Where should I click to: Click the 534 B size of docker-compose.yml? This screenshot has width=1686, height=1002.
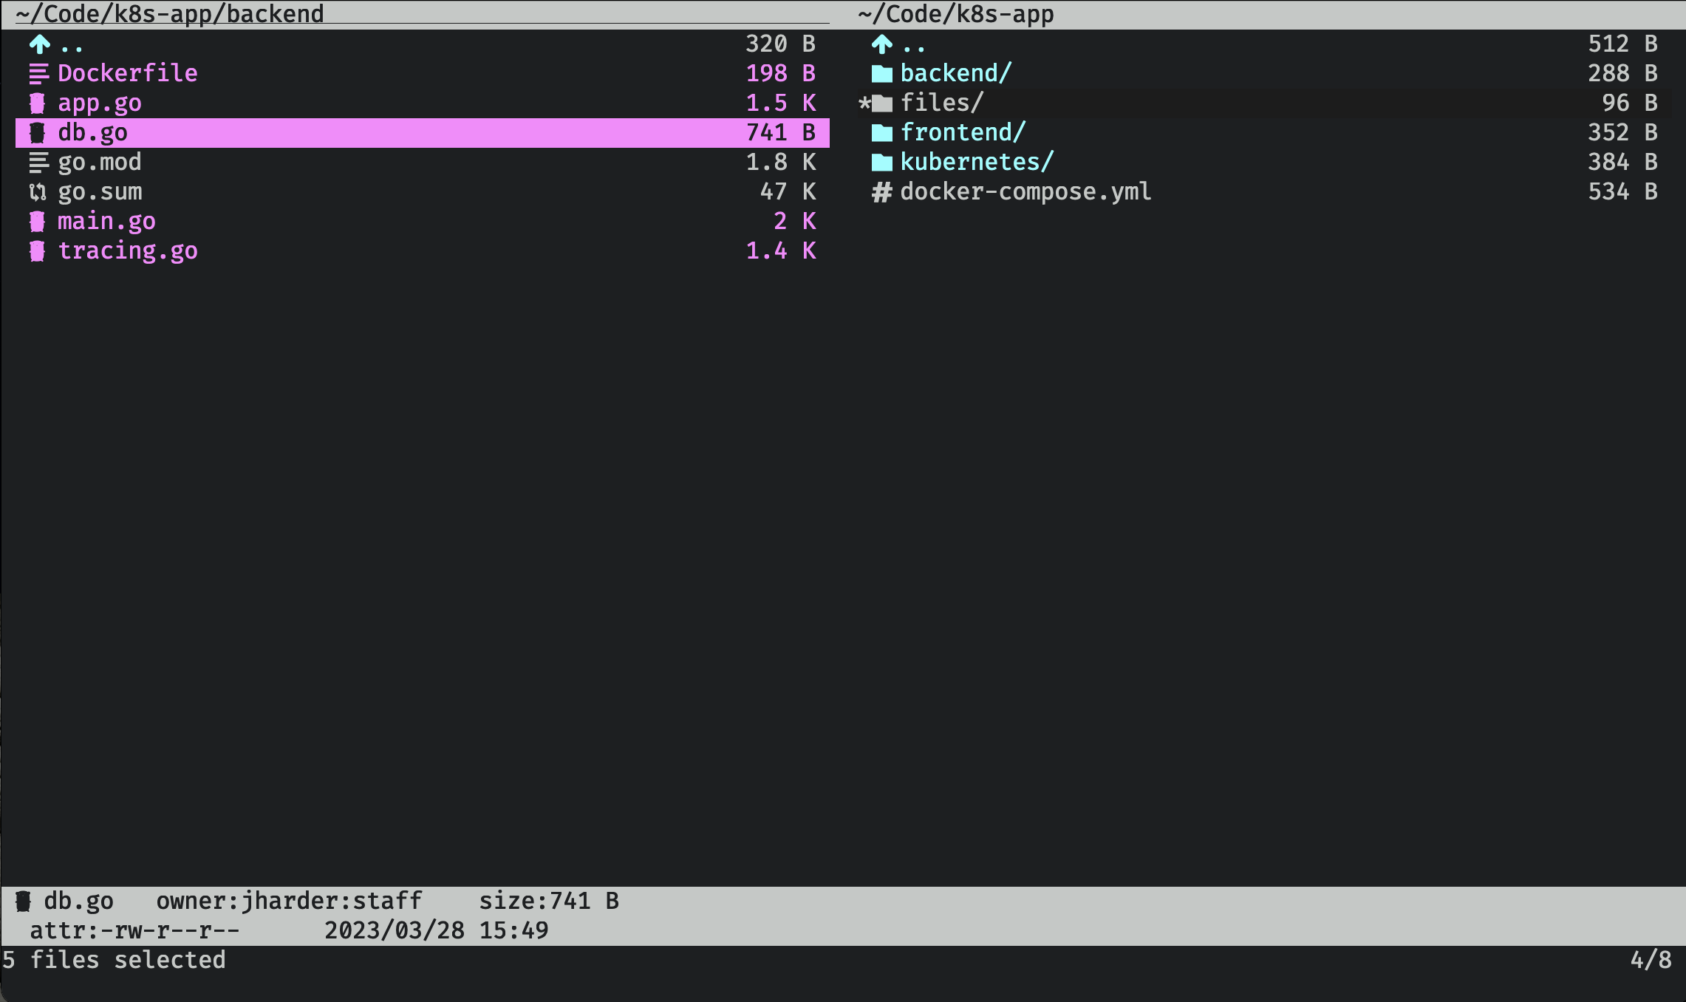[x=1623, y=191]
